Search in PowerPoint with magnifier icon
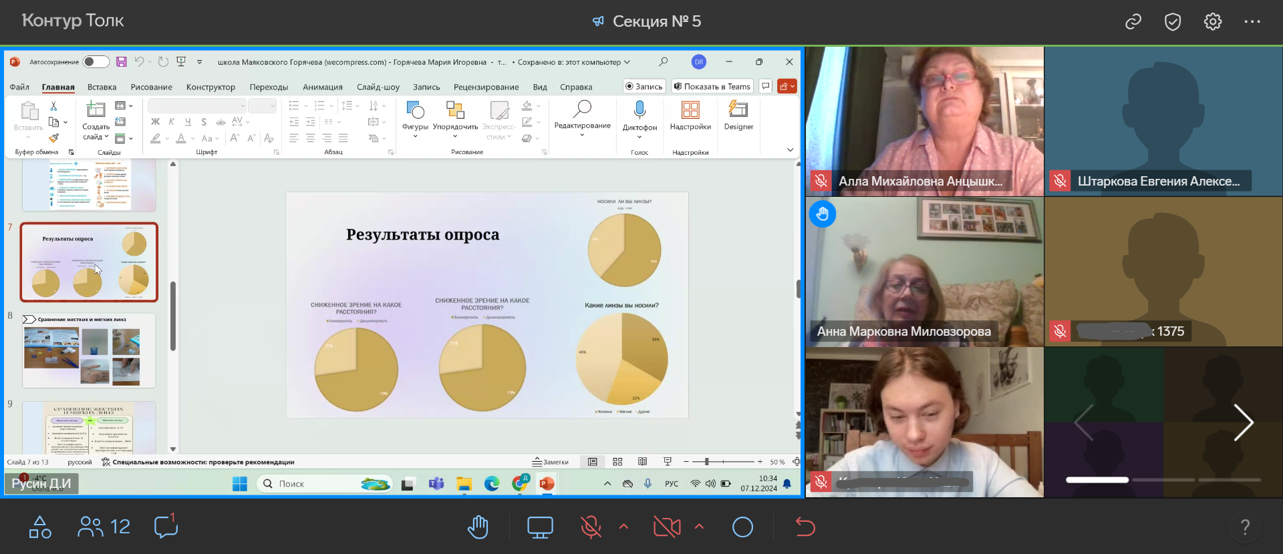This screenshot has width=1283, height=554. 663,62
